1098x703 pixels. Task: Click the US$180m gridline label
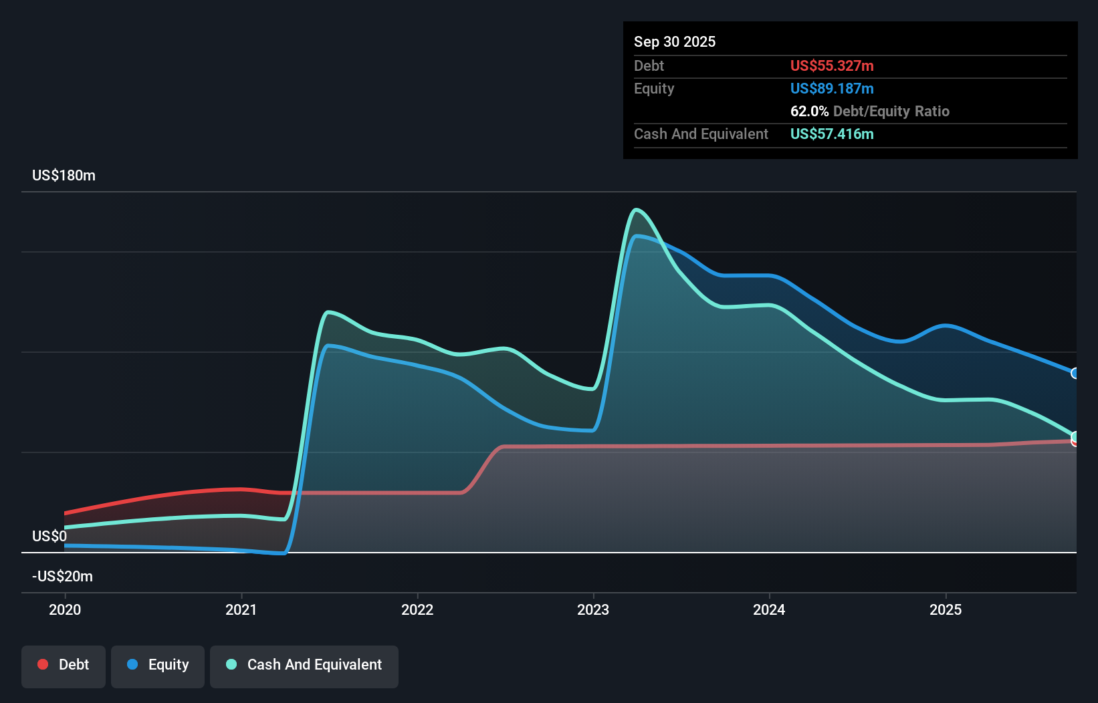(x=64, y=175)
